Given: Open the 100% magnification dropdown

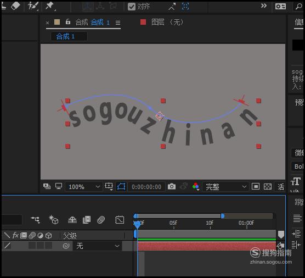Looking at the screenshot, I should (x=83, y=187).
